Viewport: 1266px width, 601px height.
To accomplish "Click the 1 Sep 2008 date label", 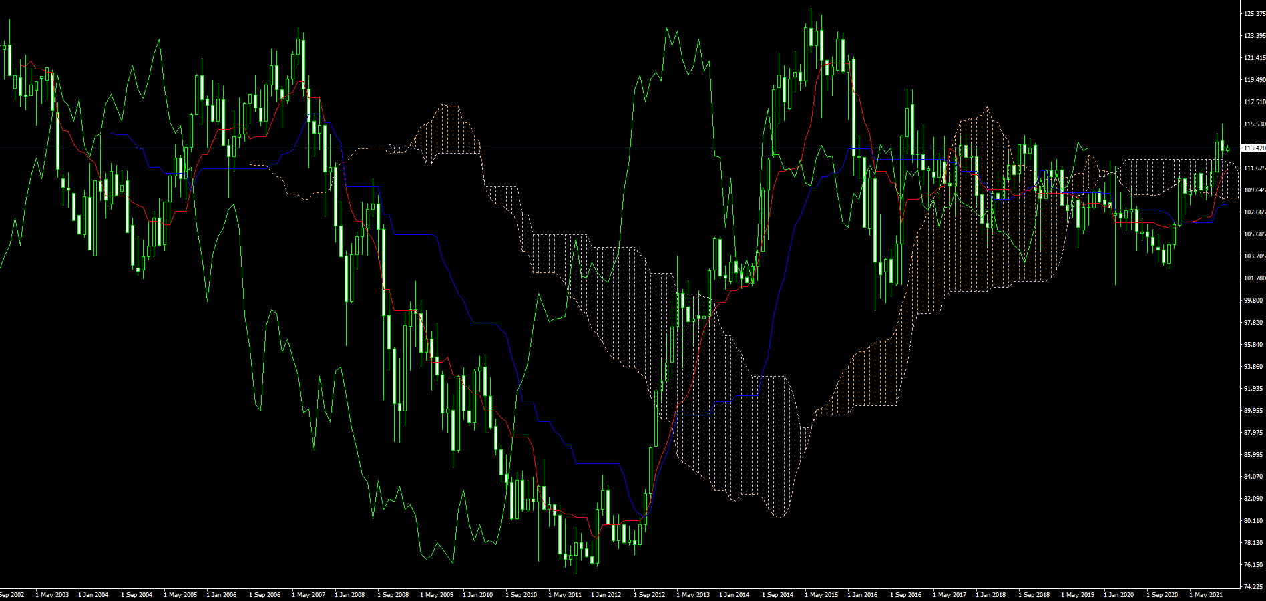I will pyautogui.click(x=393, y=594).
